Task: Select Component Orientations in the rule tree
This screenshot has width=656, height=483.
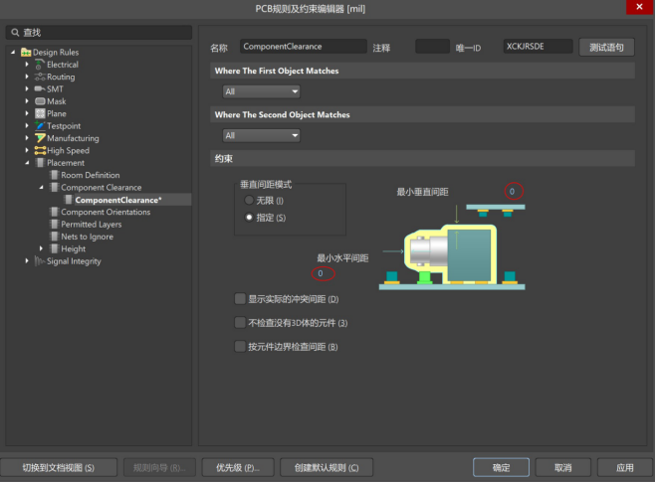Action: coord(106,212)
